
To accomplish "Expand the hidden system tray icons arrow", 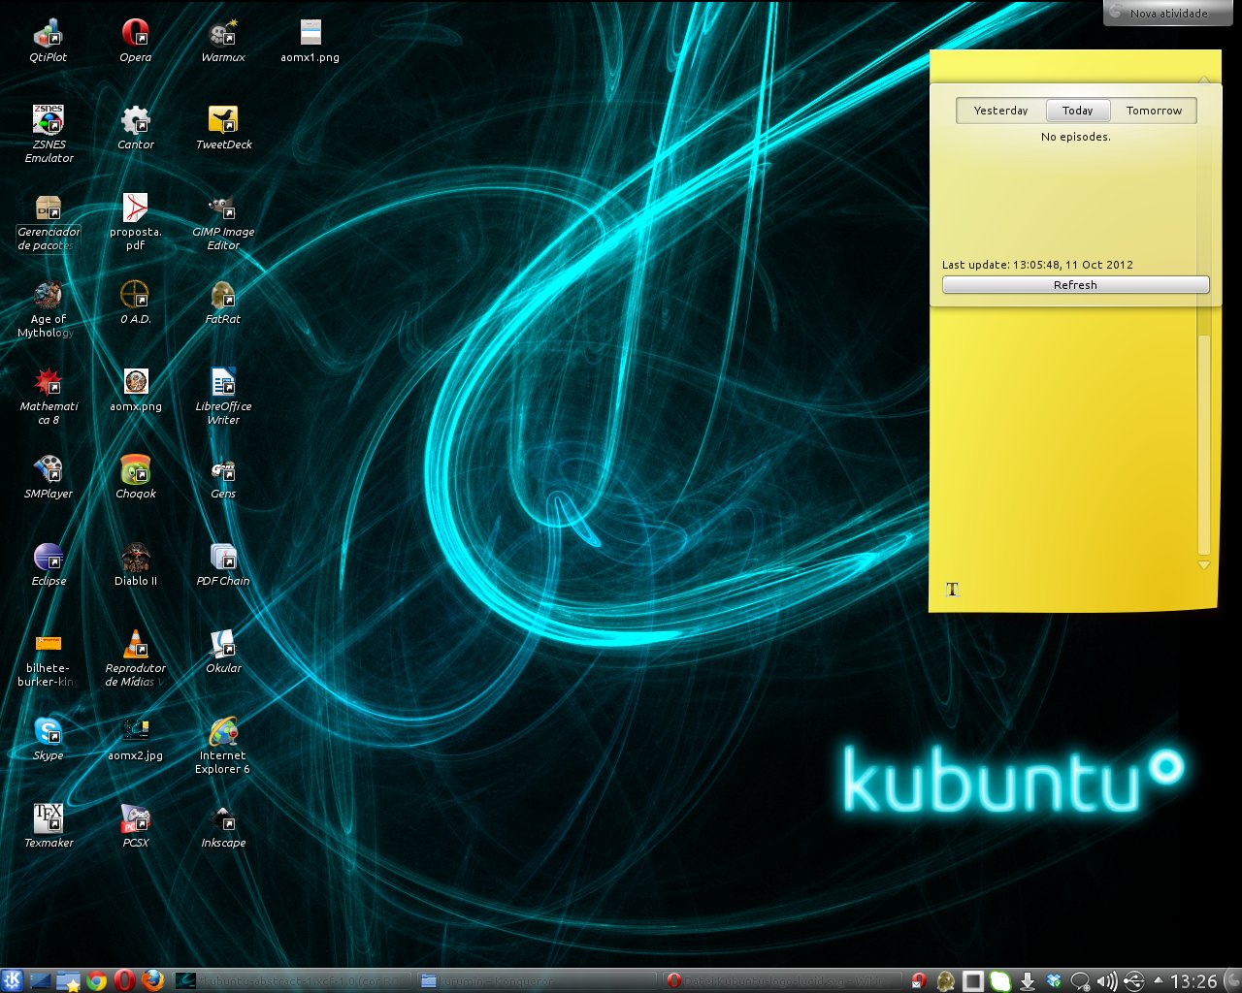I will tap(1158, 980).
